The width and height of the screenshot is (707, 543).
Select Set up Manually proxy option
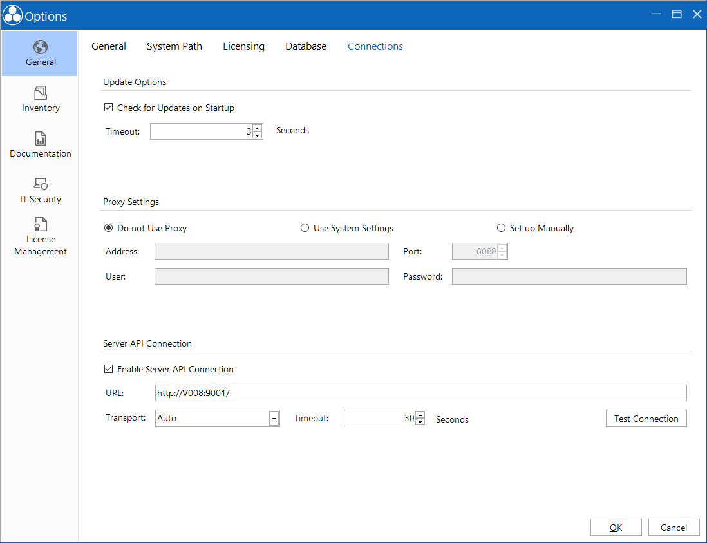point(501,228)
